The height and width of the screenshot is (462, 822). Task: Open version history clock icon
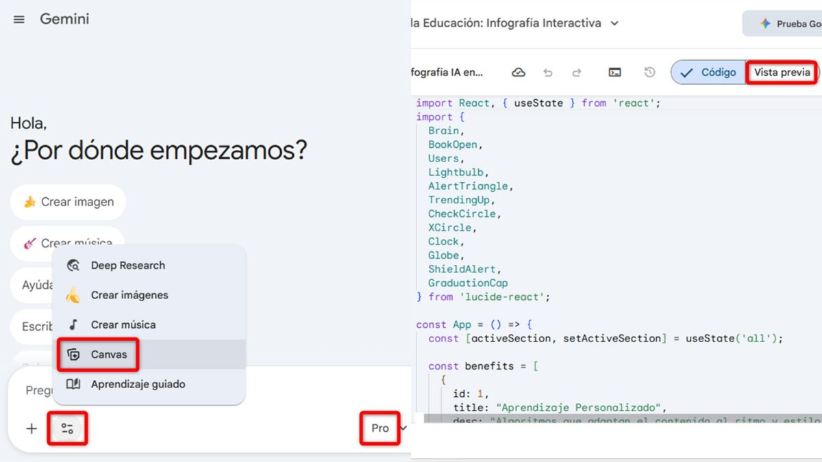tap(650, 73)
